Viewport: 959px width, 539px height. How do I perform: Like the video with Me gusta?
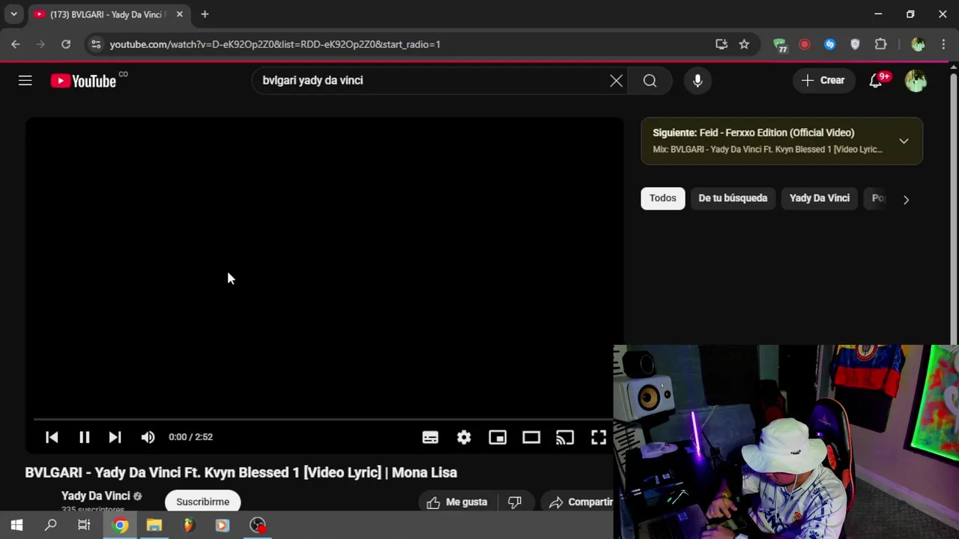click(457, 502)
